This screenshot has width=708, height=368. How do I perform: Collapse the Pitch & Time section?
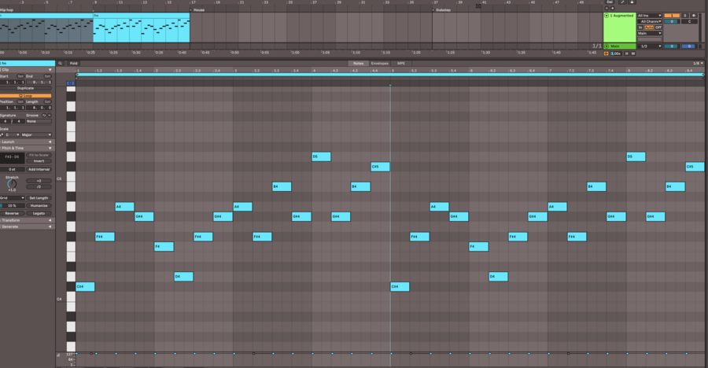click(x=26, y=148)
